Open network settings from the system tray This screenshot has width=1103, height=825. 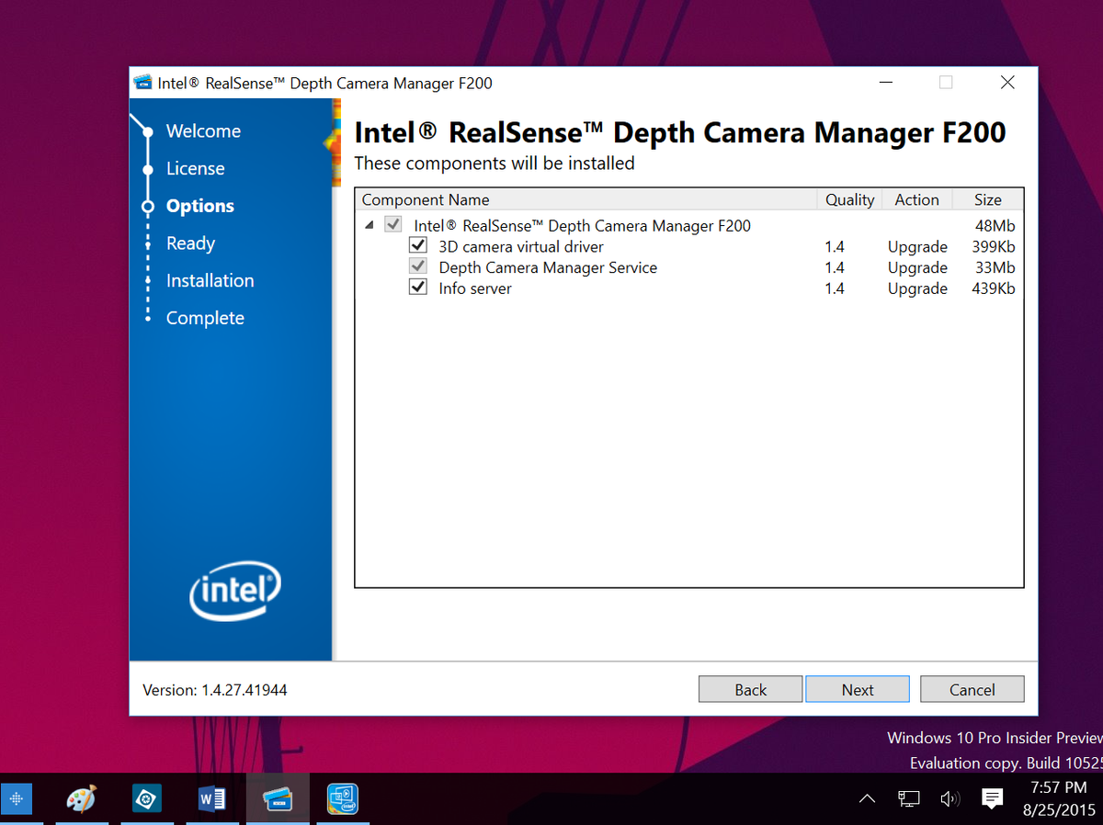908,798
